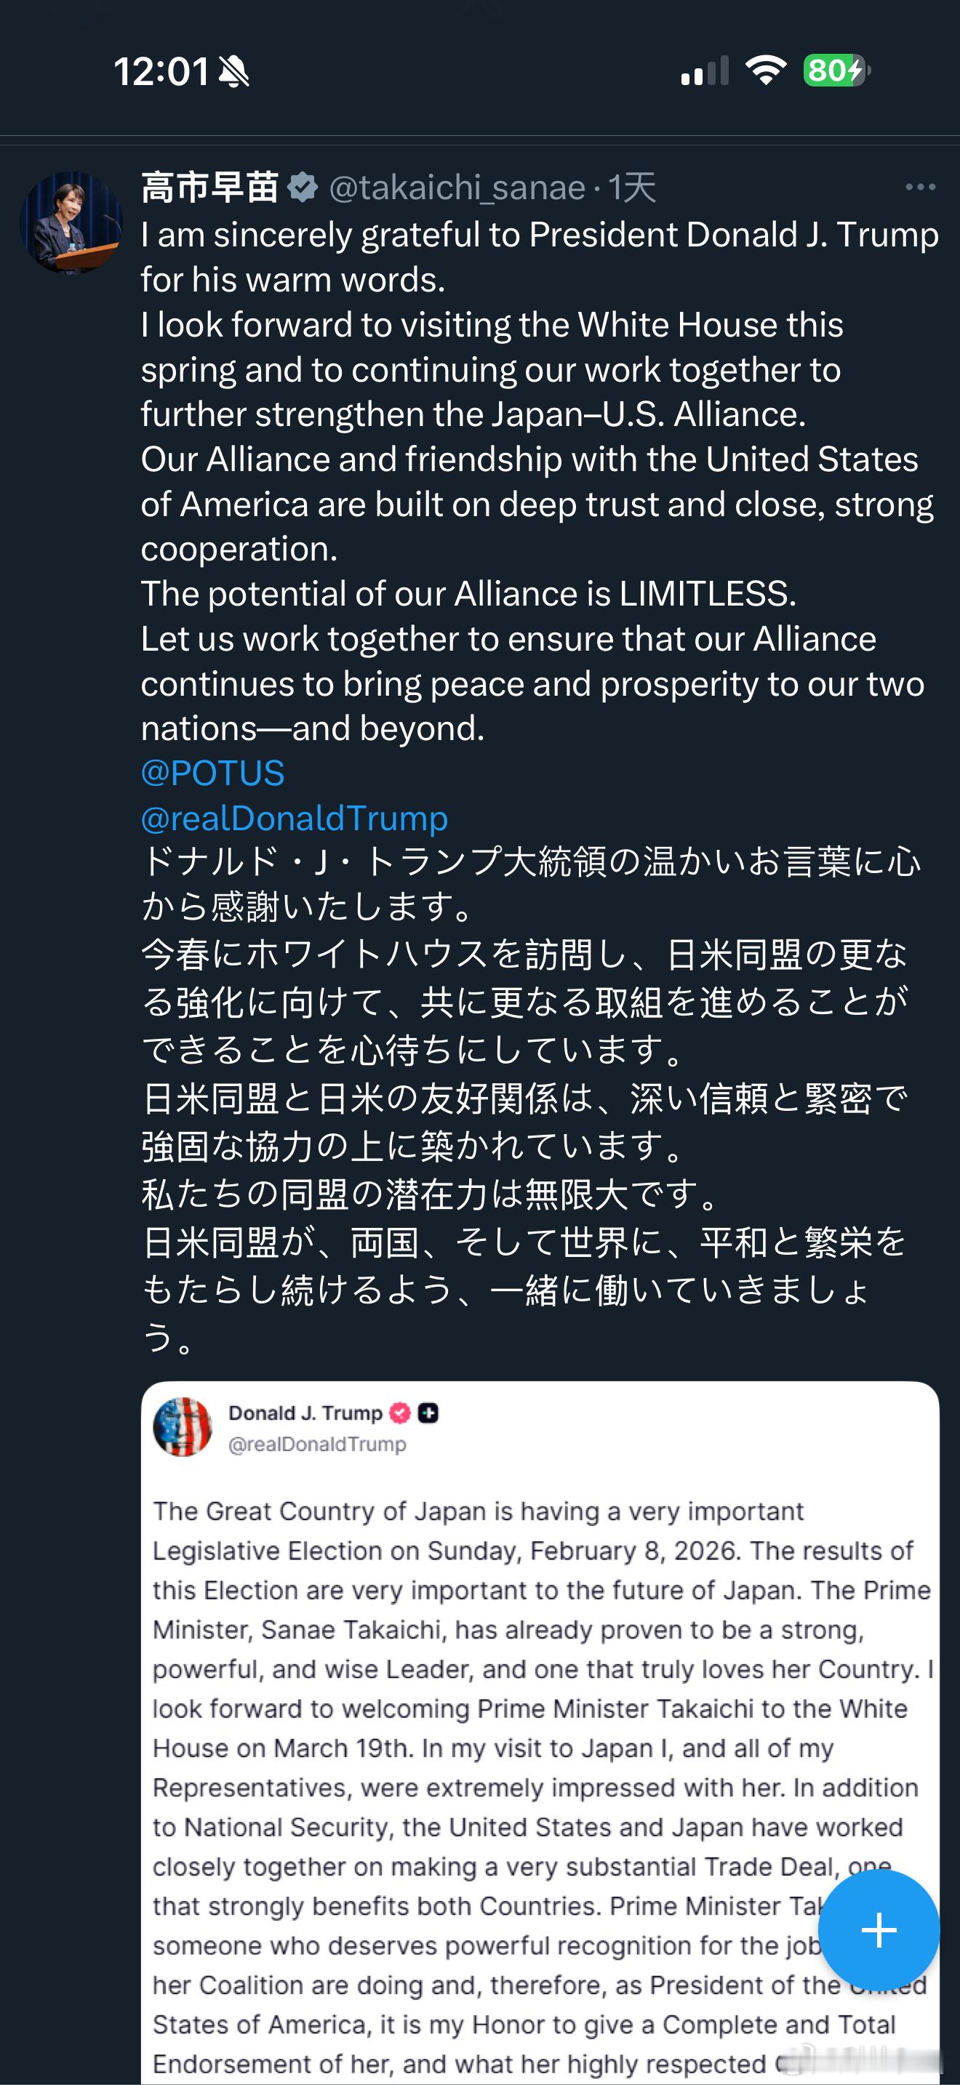Image resolution: width=960 pixels, height=2085 pixels.
Task: Tap the @takaichi_sanae handle
Action: point(457,188)
